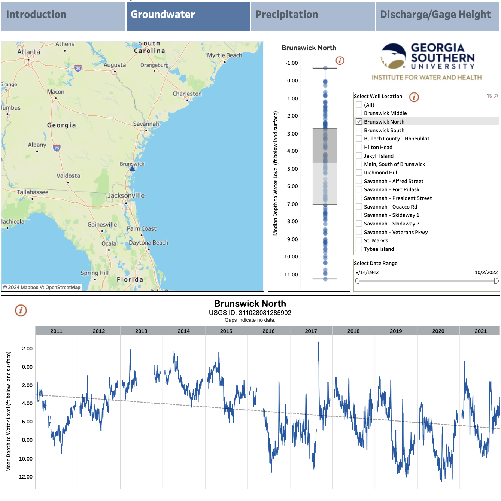
Task: Enable the (All) well locations checkbox
Action: 359,104
